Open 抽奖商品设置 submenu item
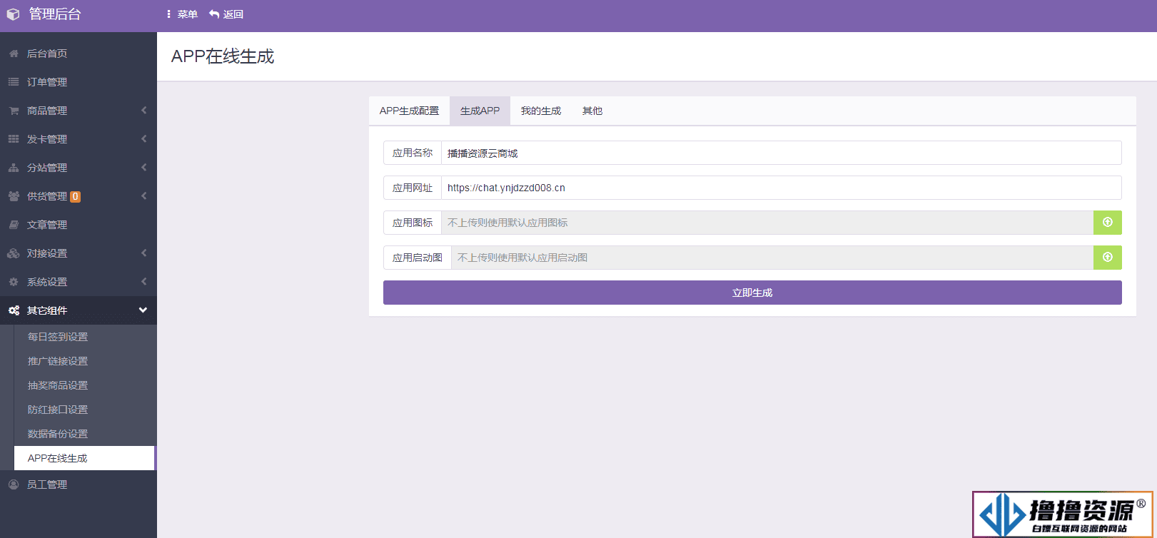The width and height of the screenshot is (1157, 538). pos(84,385)
